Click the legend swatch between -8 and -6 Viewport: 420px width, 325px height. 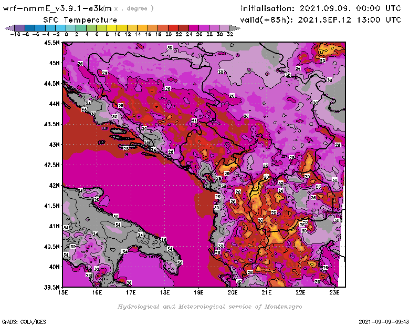click(30, 28)
